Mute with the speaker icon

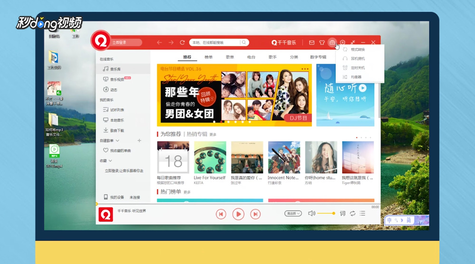tap(311, 214)
